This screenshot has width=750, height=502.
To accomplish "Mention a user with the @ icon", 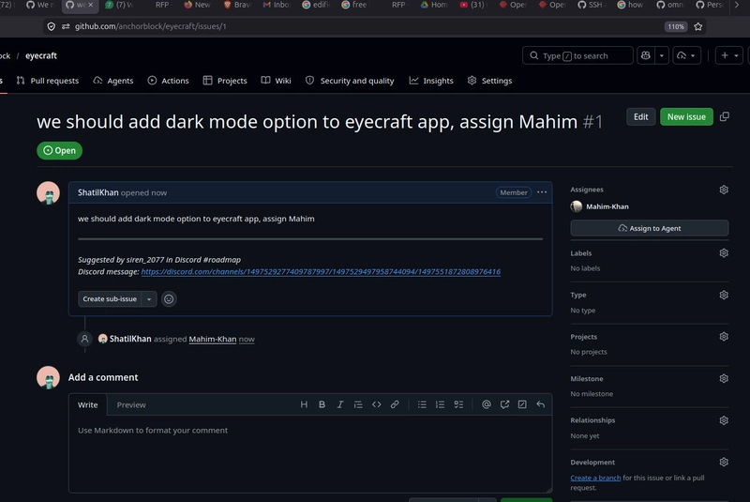I will click(x=487, y=404).
